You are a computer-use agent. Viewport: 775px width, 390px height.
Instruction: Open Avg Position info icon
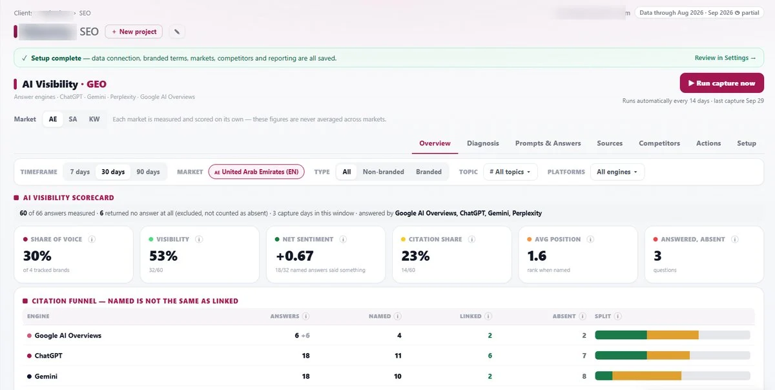click(x=590, y=239)
